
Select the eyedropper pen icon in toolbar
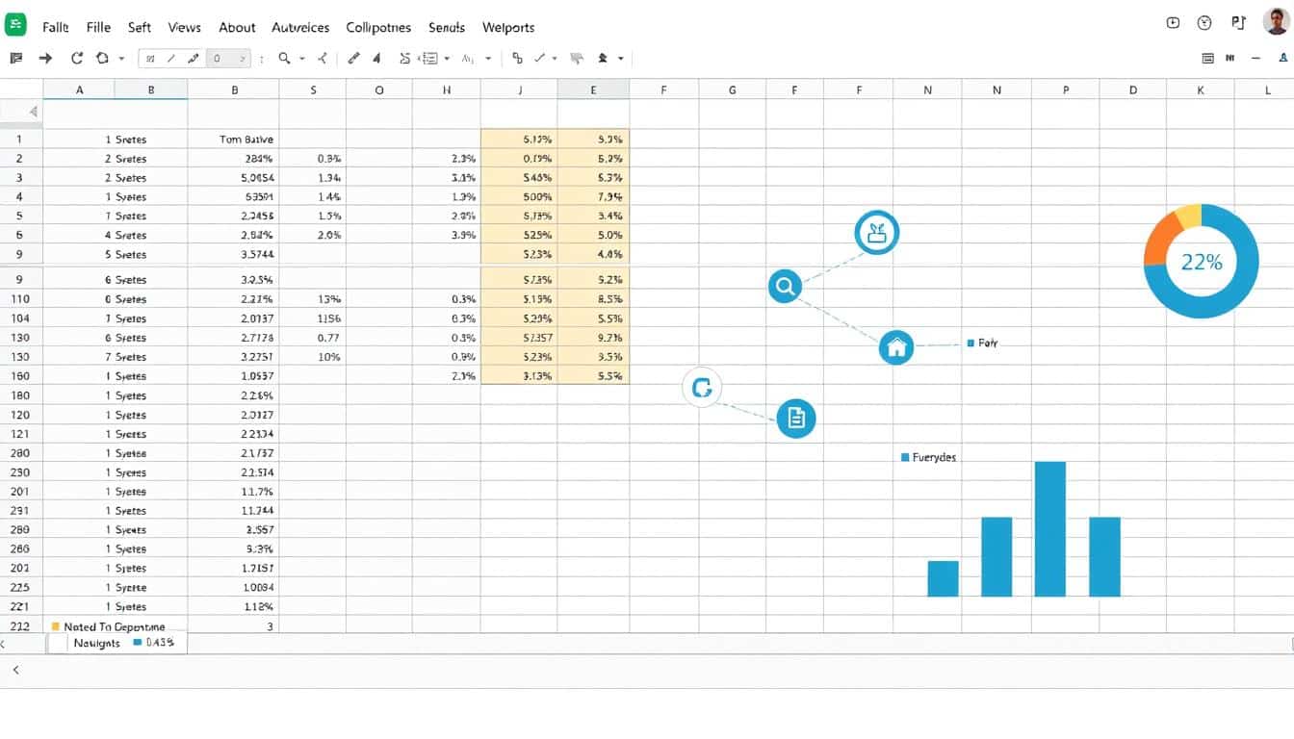point(354,59)
